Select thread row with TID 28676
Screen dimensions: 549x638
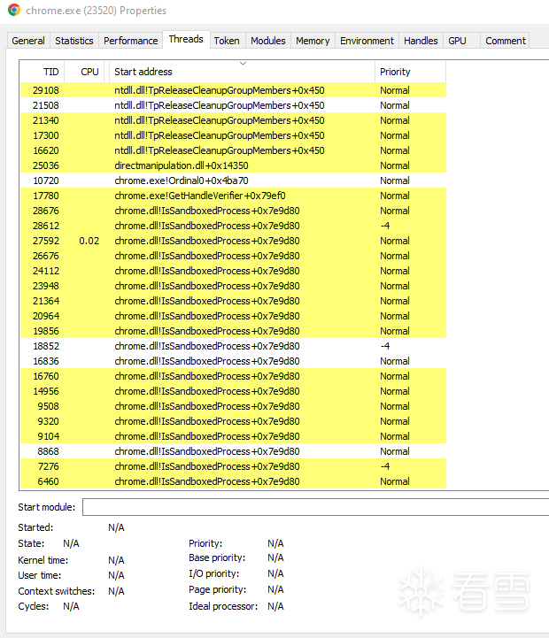point(234,211)
